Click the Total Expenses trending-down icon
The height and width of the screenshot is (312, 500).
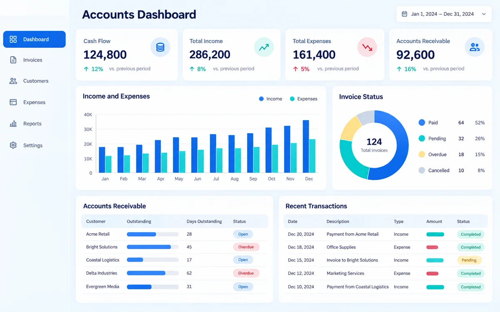point(367,47)
